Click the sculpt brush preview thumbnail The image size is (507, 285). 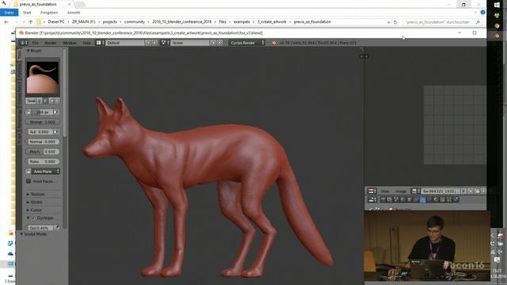[42, 78]
